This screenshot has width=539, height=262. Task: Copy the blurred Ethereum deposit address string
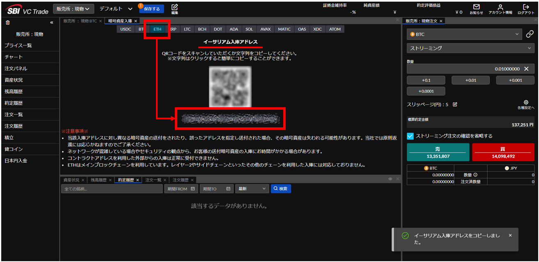pyautogui.click(x=230, y=119)
